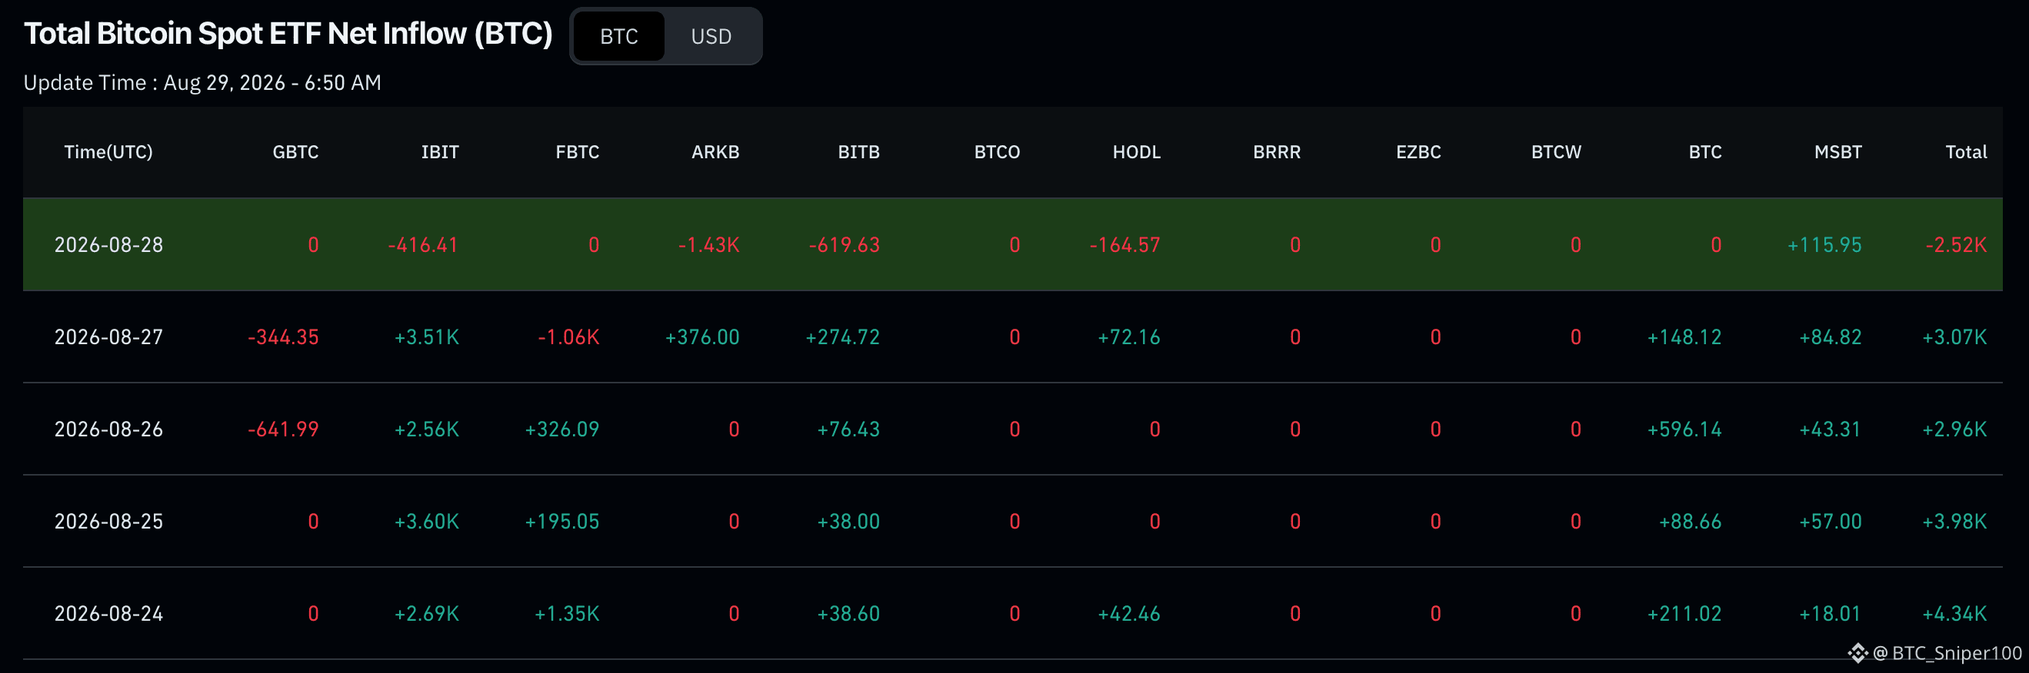Click the ARKB column header
This screenshot has height=673, width=2029.
tap(715, 152)
